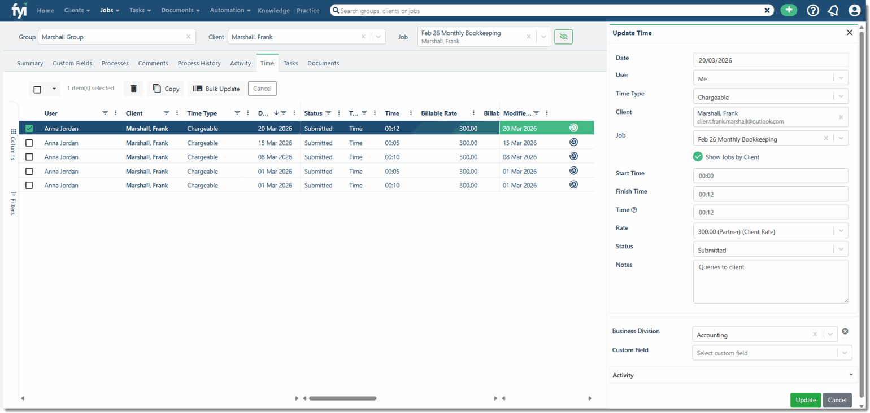Remove the Business Division row icon
Screen dimensions: 870x413
pos(845,331)
